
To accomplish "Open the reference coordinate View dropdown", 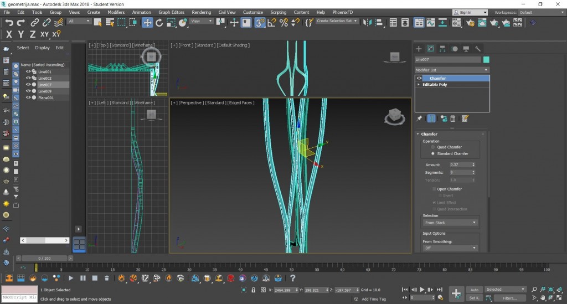I will click(201, 21).
